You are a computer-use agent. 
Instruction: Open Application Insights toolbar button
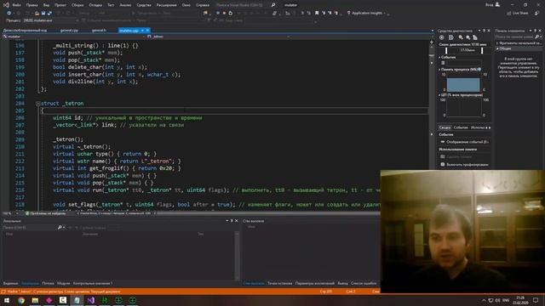click(x=368, y=14)
